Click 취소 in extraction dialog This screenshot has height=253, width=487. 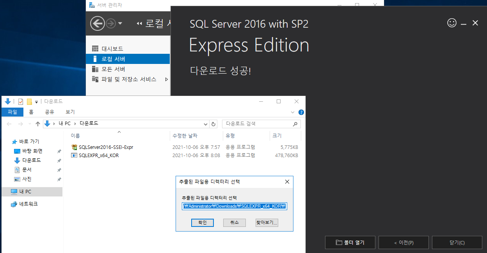235,223
